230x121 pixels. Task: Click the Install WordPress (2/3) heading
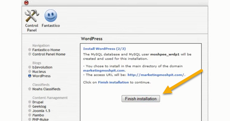104,49
